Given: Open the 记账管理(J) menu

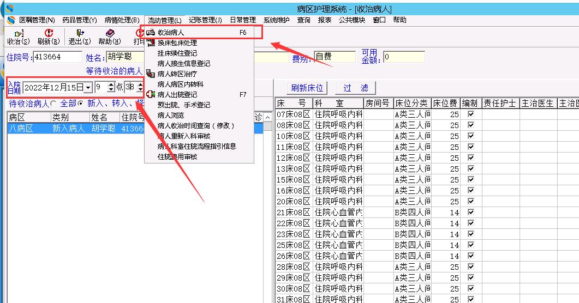Looking at the screenshot, I should pyautogui.click(x=205, y=20).
